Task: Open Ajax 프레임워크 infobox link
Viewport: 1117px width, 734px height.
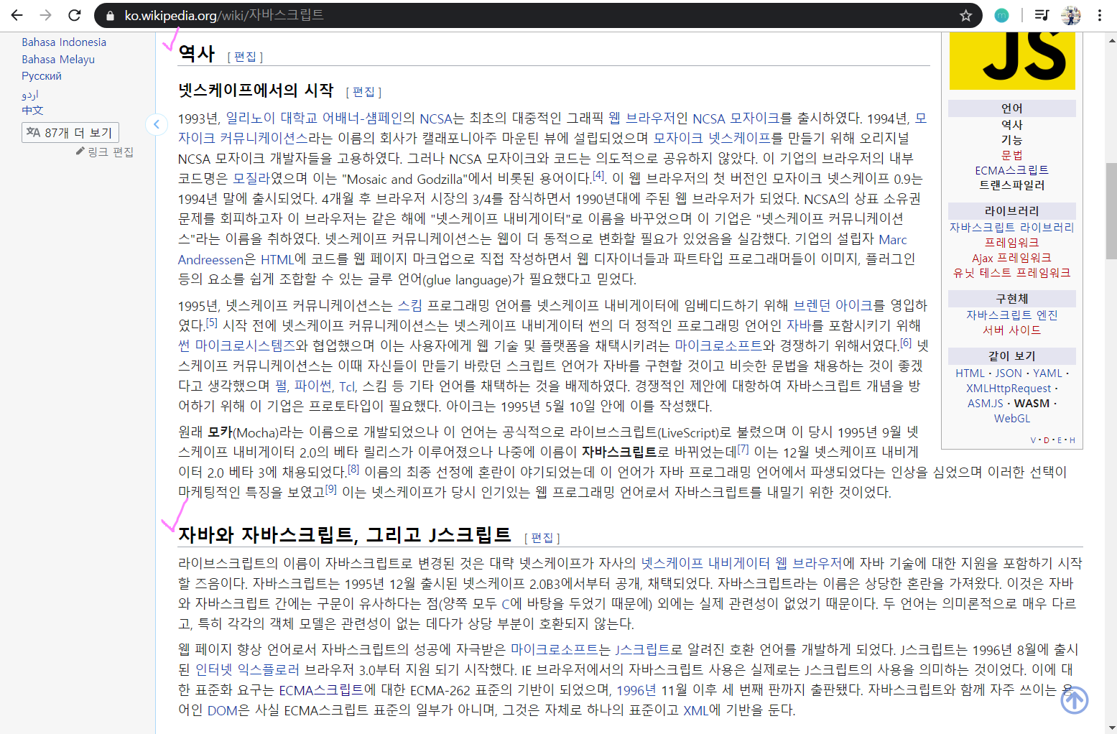Action: coord(1011,257)
